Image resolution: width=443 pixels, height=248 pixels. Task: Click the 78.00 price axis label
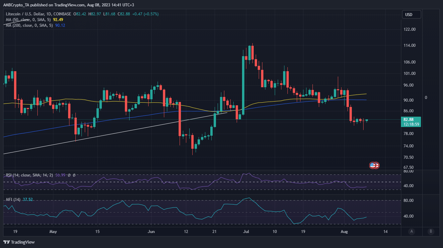(409, 134)
